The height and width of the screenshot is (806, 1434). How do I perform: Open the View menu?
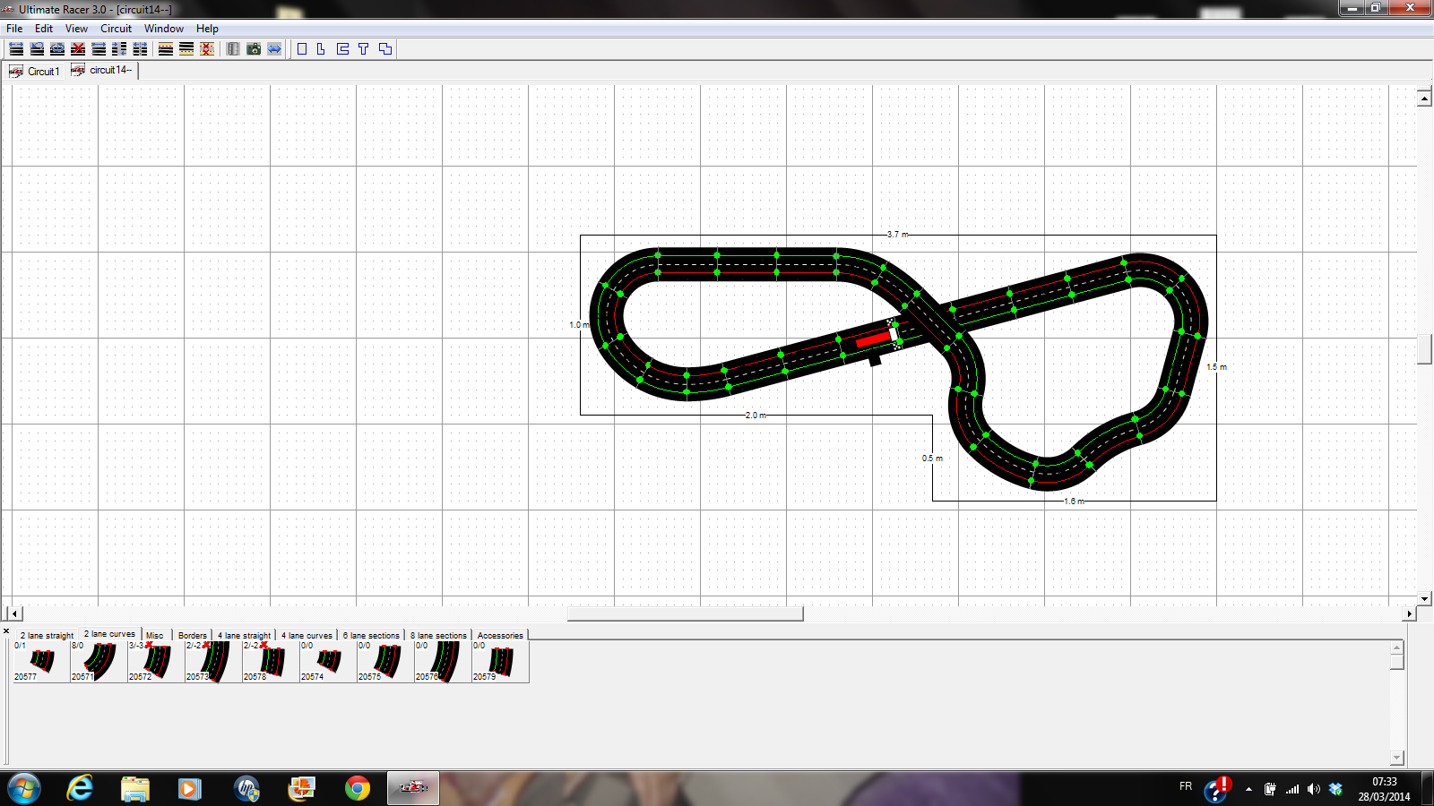pos(76,29)
